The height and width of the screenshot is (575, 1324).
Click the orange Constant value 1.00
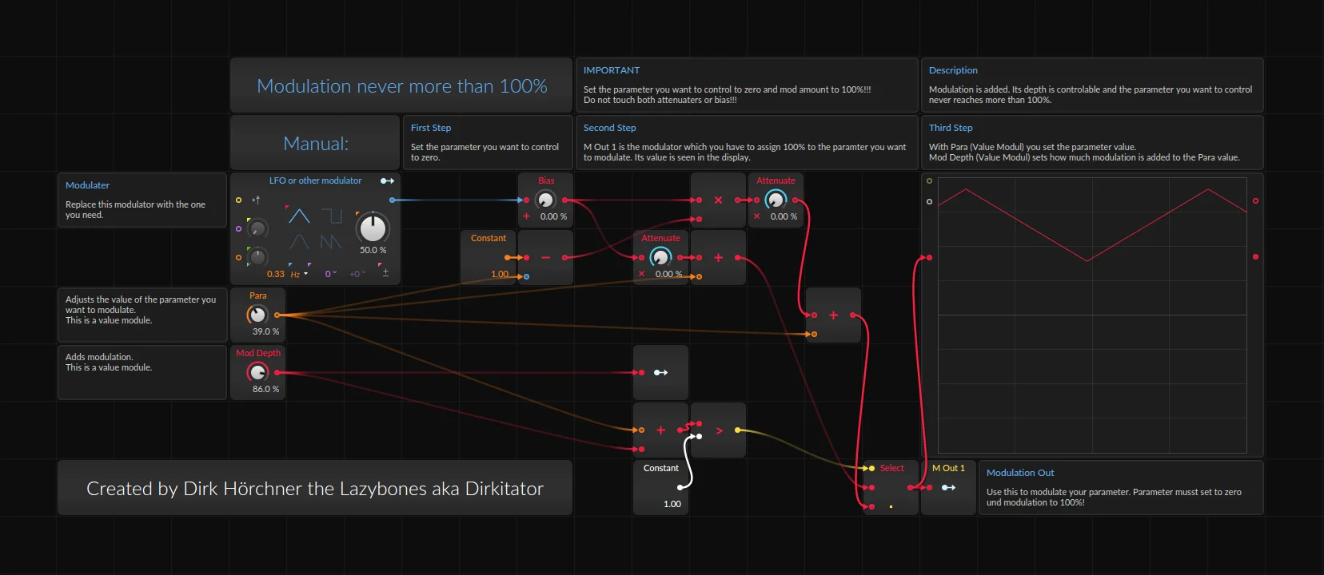(x=500, y=274)
